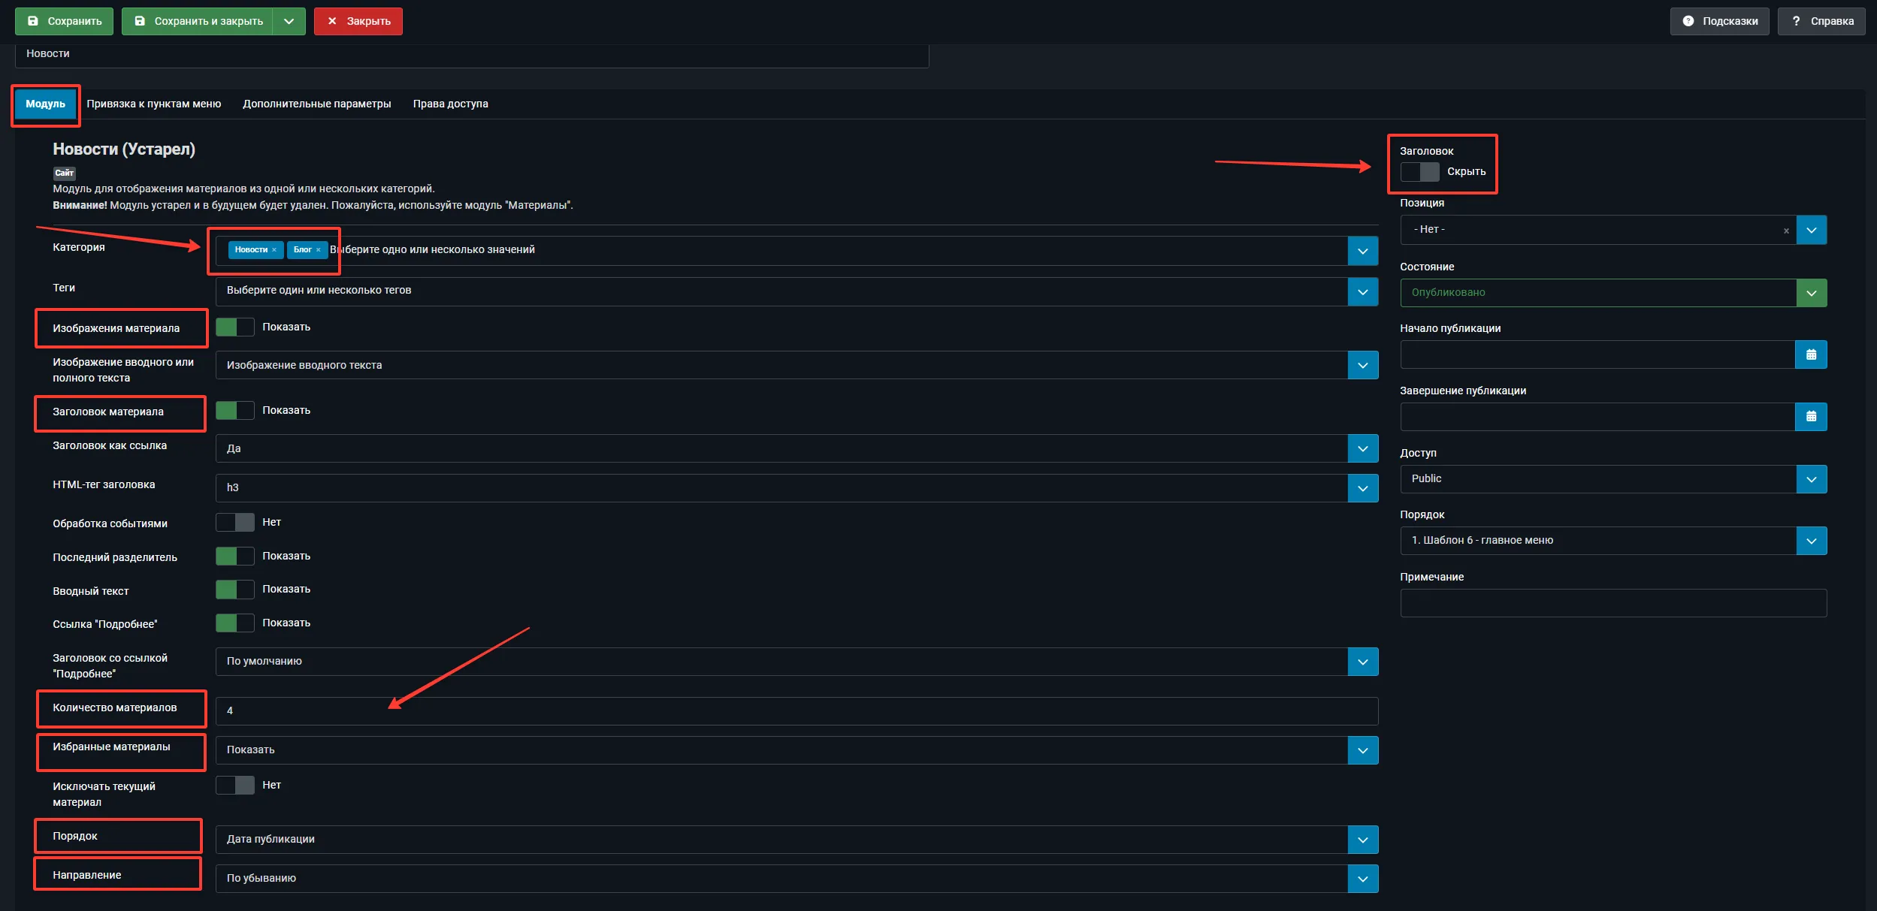Expand the Направление sort dropdown
This screenshot has width=1877, height=911.
(1362, 879)
